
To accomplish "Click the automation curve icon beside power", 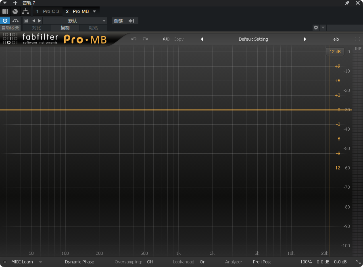I will tap(15, 21).
